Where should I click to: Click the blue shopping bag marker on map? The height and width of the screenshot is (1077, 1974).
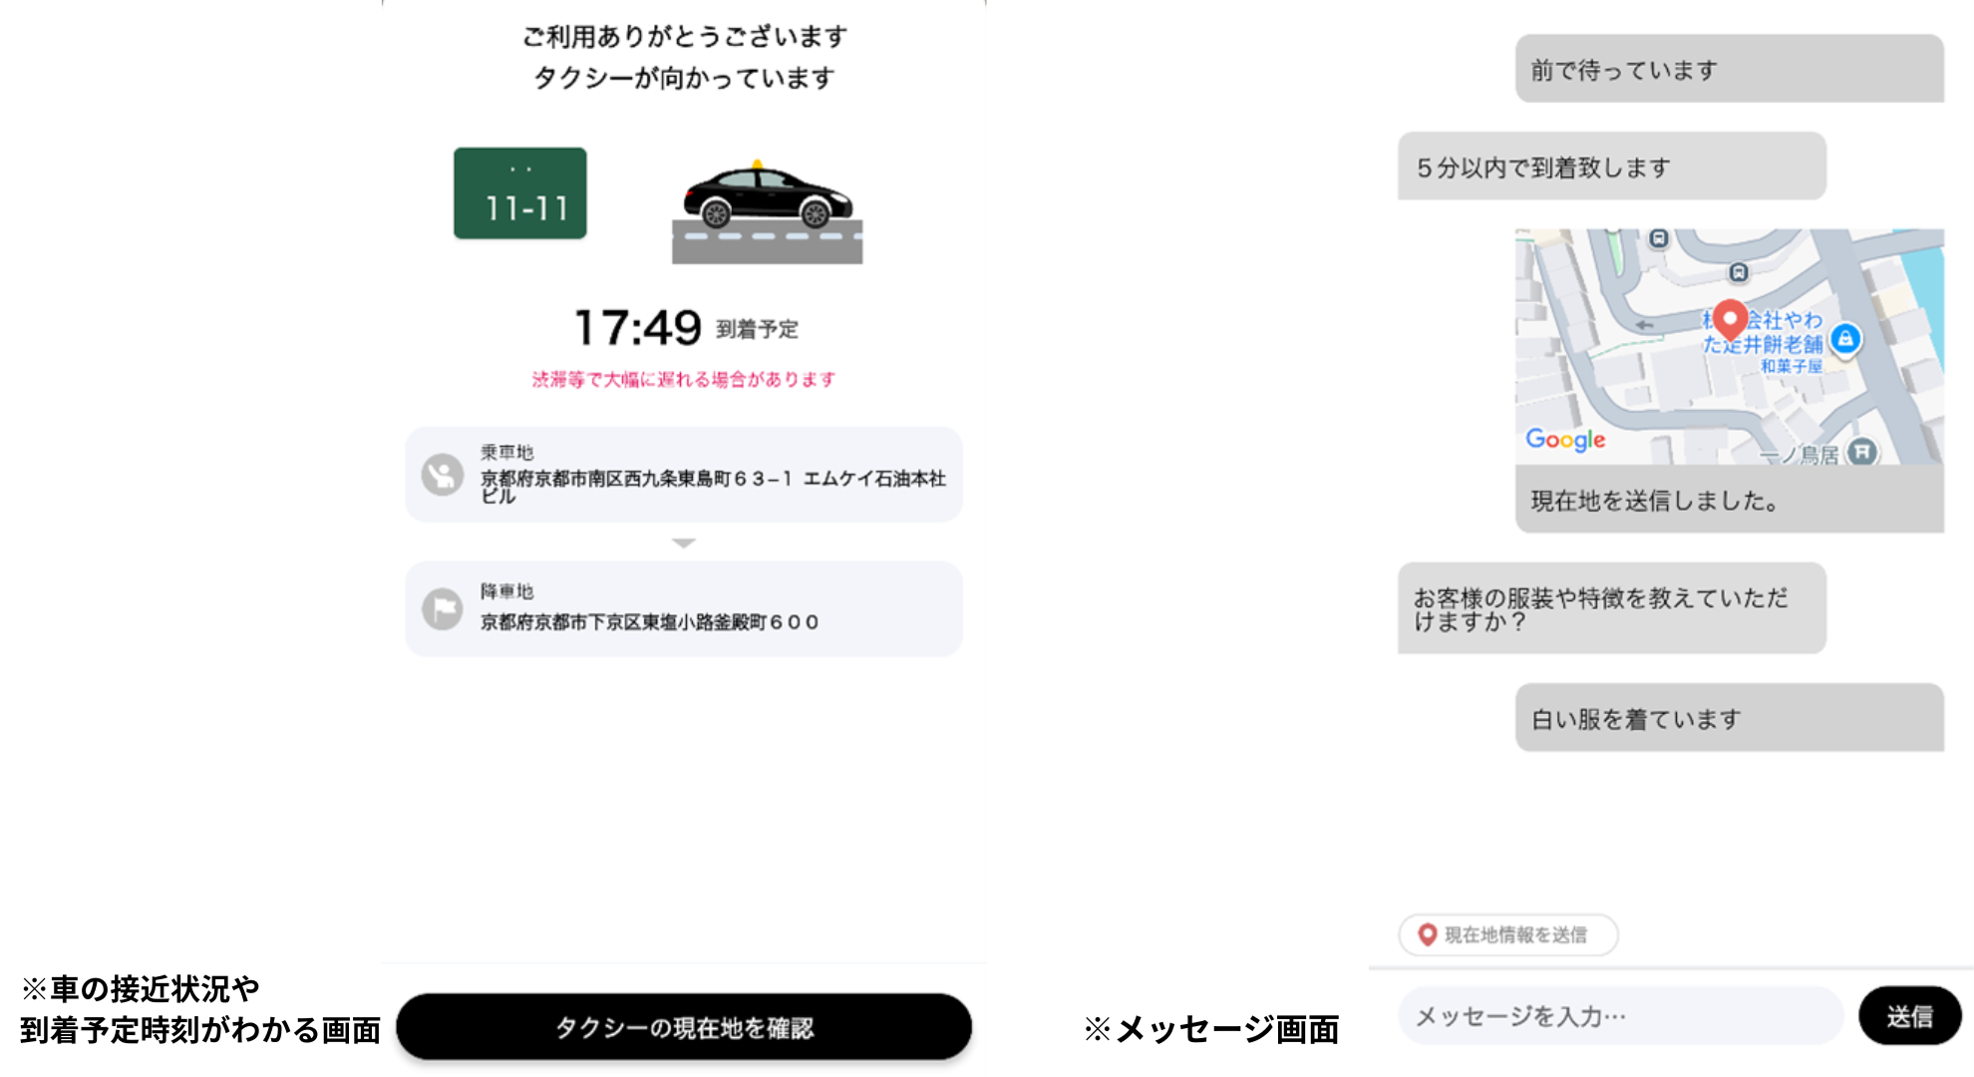pyautogui.click(x=1845, y=339)
